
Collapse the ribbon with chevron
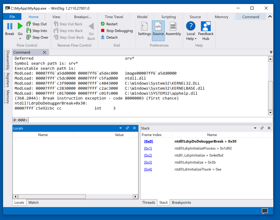point(270,17)
